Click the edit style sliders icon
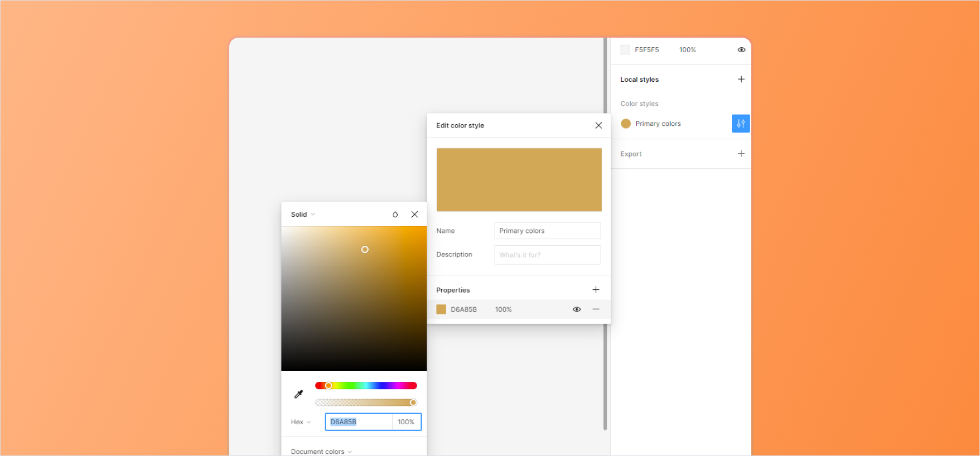The height and width of the screenshot is (456, 980). [741, 124]
